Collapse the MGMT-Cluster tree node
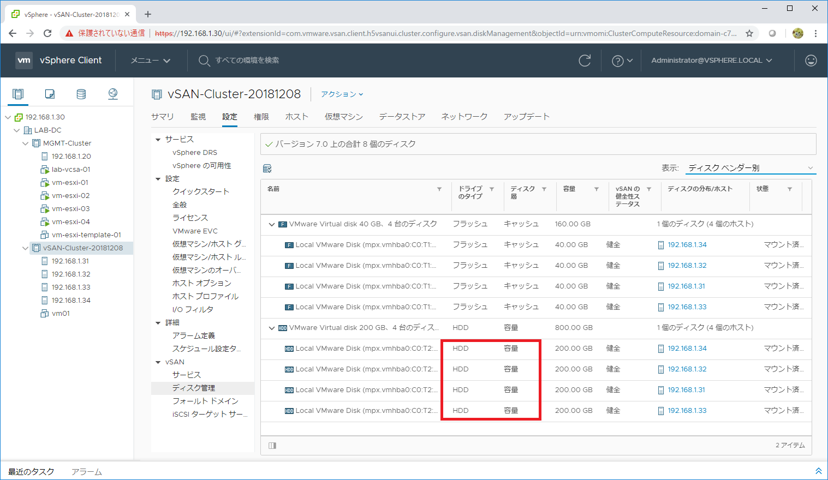Screen dimensions: 828x480 click(x=25, y=143)
